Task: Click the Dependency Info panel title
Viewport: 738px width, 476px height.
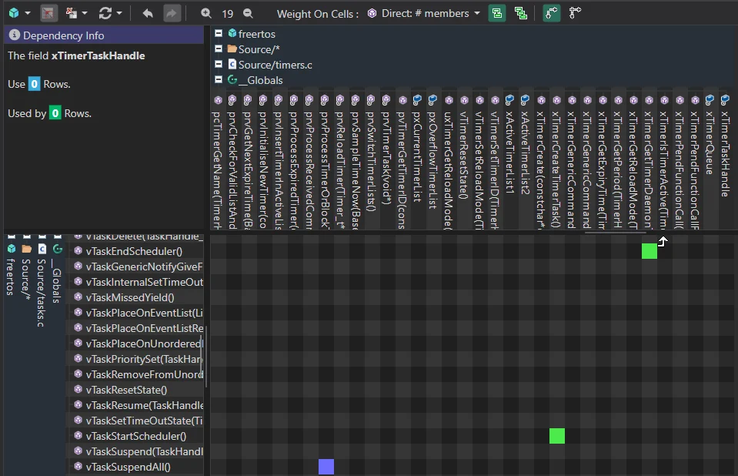Action: [x=64, y=35]
